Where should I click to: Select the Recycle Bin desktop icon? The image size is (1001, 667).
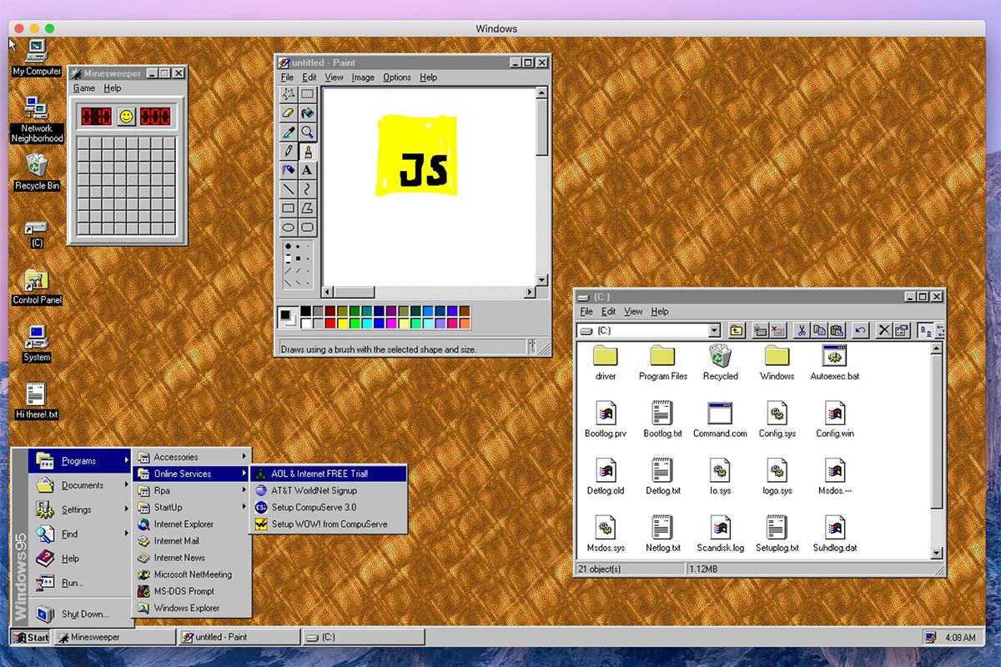point(37,172)
